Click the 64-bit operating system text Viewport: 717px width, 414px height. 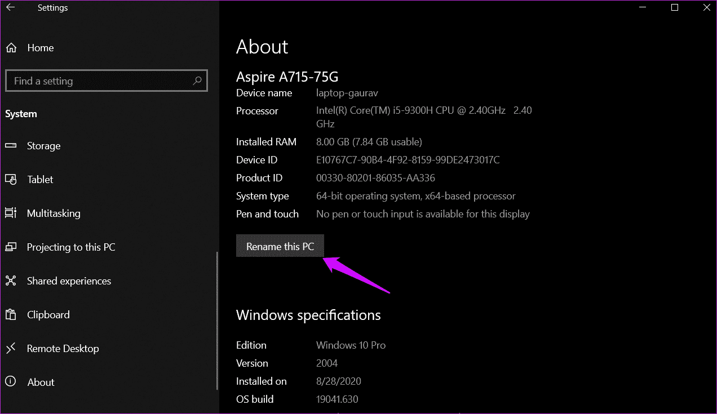[416, 196]
